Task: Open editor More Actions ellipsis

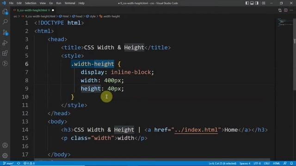Action: [x=291, y=10]
